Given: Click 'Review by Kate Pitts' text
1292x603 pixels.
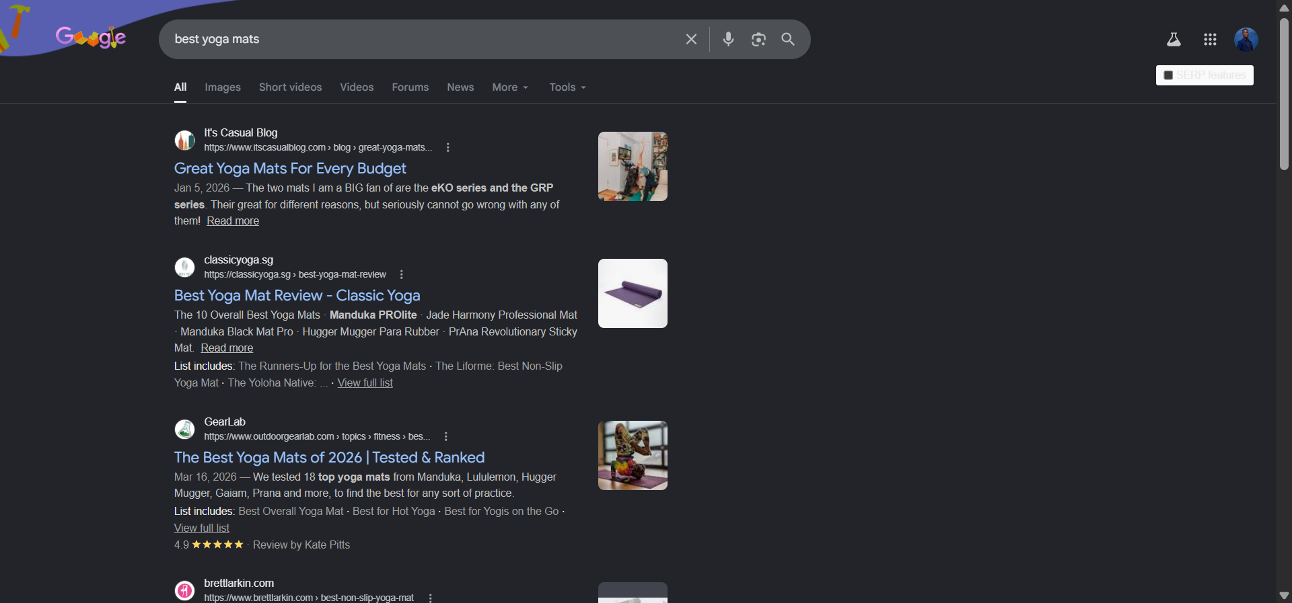Looking at the screenshot, I should click(301, 545).
